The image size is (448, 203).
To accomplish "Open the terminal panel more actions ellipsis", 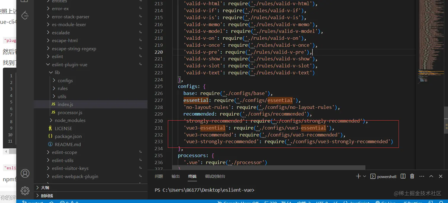I will pos(422,176).
